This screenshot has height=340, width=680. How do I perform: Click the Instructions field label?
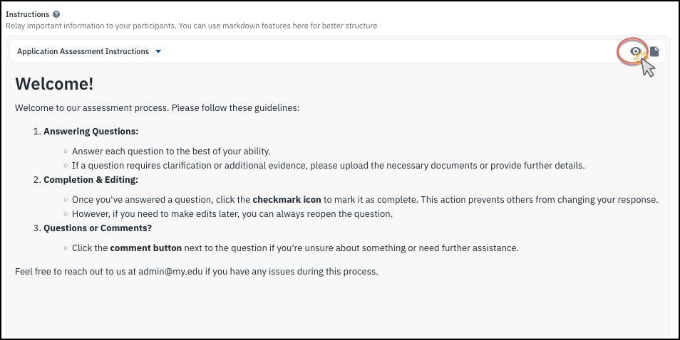[28, 14]
